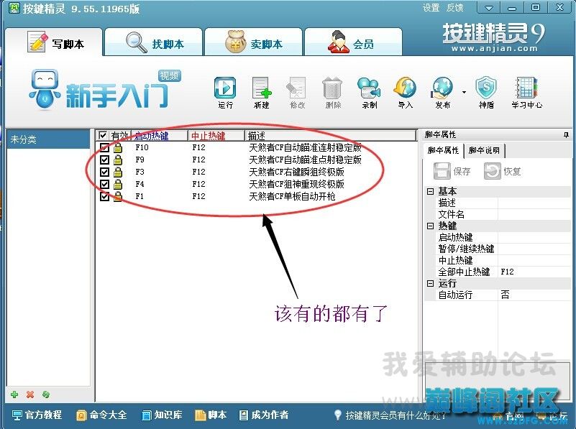Viewport: 576px width, 429px height.
Task: Open 反馈 feedback in title bar
Action: click(x=454, y=8)
